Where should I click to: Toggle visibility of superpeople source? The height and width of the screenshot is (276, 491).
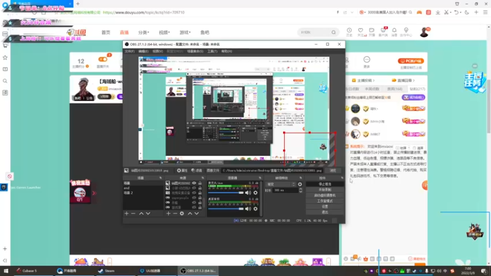tap(194, 197)
